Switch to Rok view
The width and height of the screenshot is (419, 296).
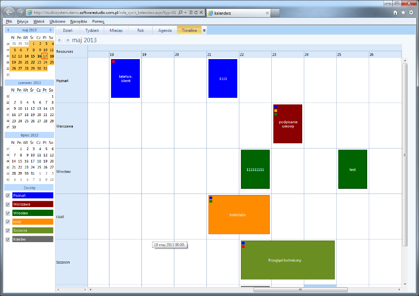point(140,30)
